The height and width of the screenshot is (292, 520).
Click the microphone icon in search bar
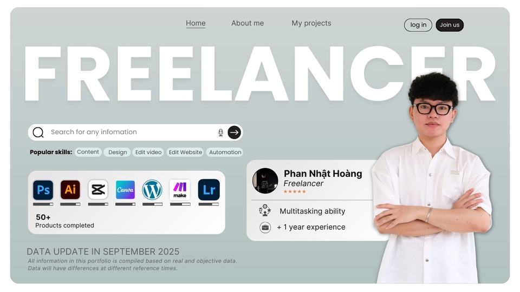coord(220,132)
